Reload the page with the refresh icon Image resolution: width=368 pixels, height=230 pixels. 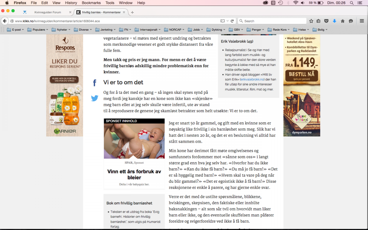(232, 21)
